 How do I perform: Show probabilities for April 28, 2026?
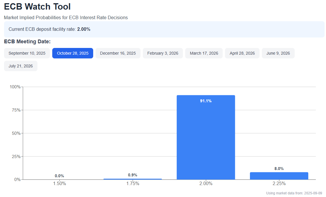242,53
